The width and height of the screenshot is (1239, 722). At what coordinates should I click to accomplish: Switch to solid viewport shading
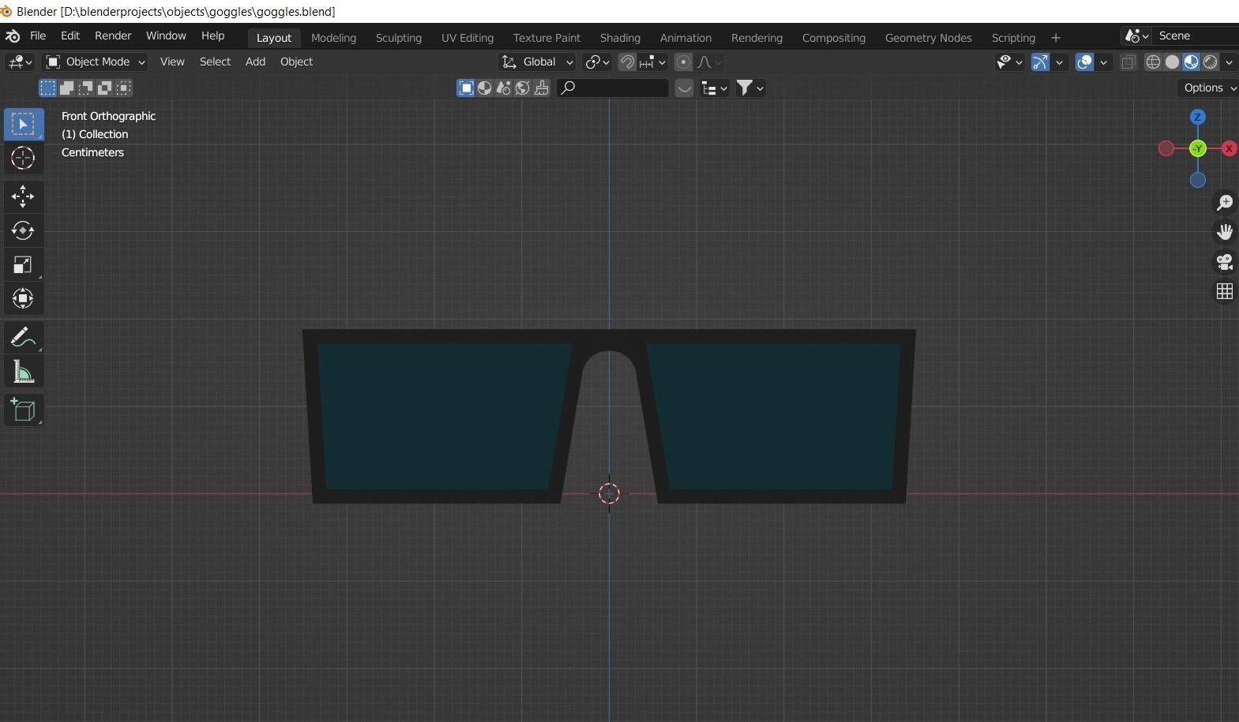[1172, 62]
